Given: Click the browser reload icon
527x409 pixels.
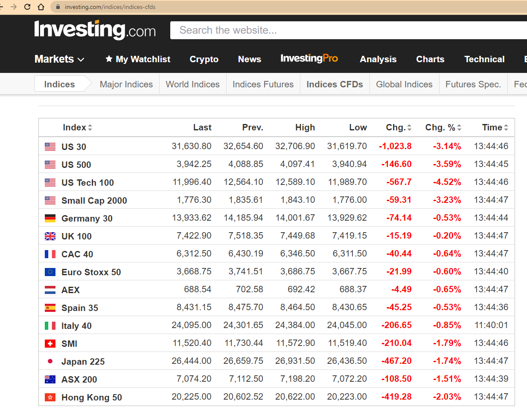Looking at the screenshot, I should (x=27, y=7).
